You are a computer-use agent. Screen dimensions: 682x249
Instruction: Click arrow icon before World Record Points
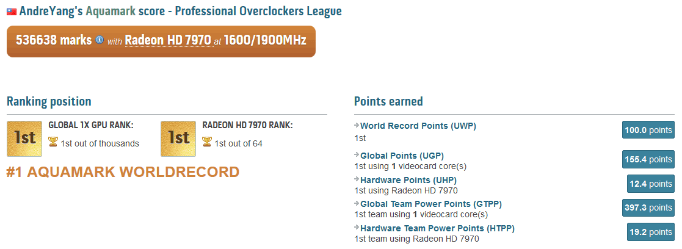point(357,126)
